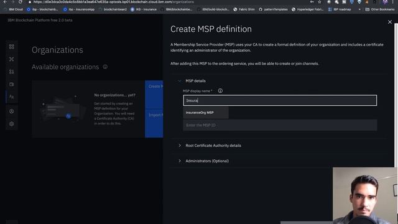Open the Hyperledger Fabri... bookmark
The image size is (398, 224).
coord(307,9)
